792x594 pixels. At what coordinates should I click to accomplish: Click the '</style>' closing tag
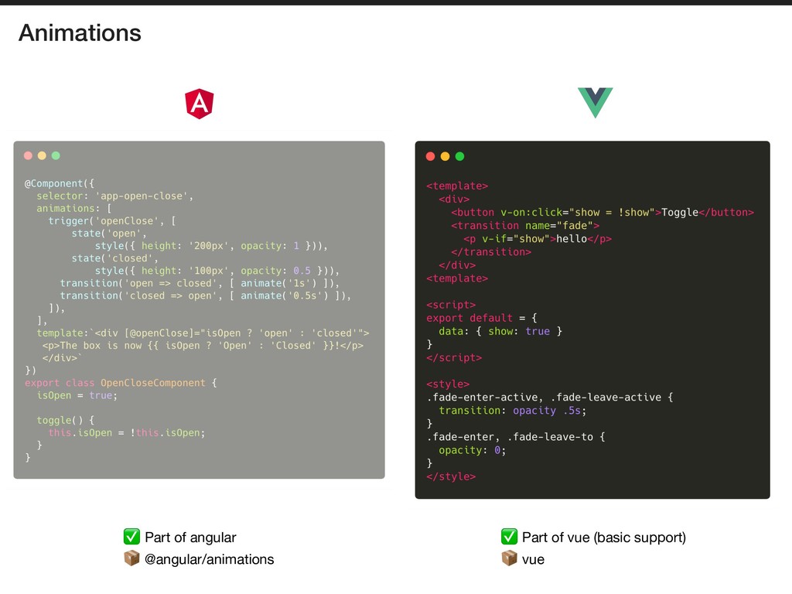(451, 476)
